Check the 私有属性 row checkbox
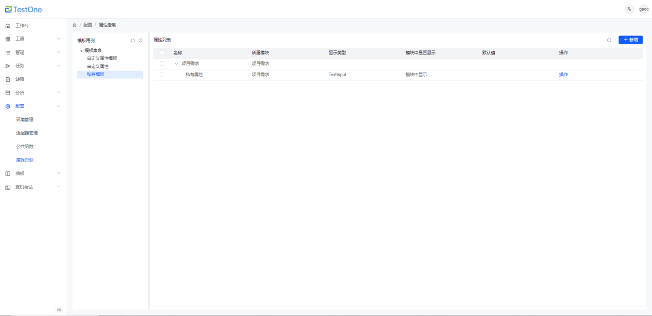The height and width of the screenshot is (316, 652). tap(162, 75)
